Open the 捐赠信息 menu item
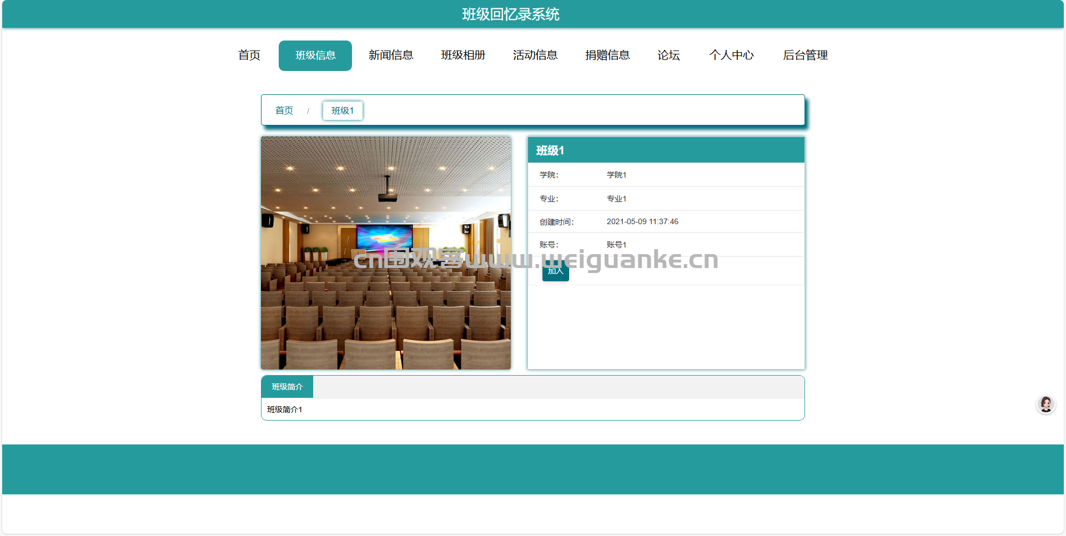 click(607, 55)
